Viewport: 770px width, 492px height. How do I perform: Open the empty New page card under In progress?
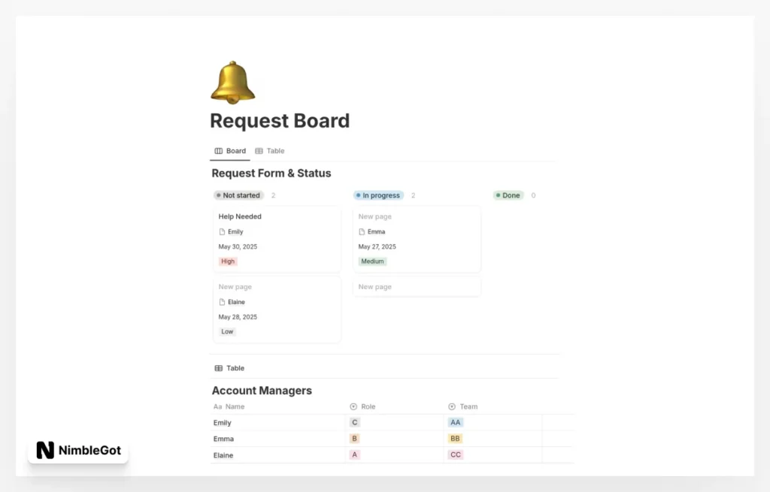pyautogui.click(x=417, y=287)
